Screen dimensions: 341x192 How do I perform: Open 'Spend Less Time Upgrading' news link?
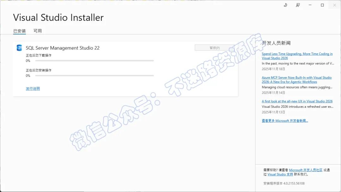click(297, 56)
